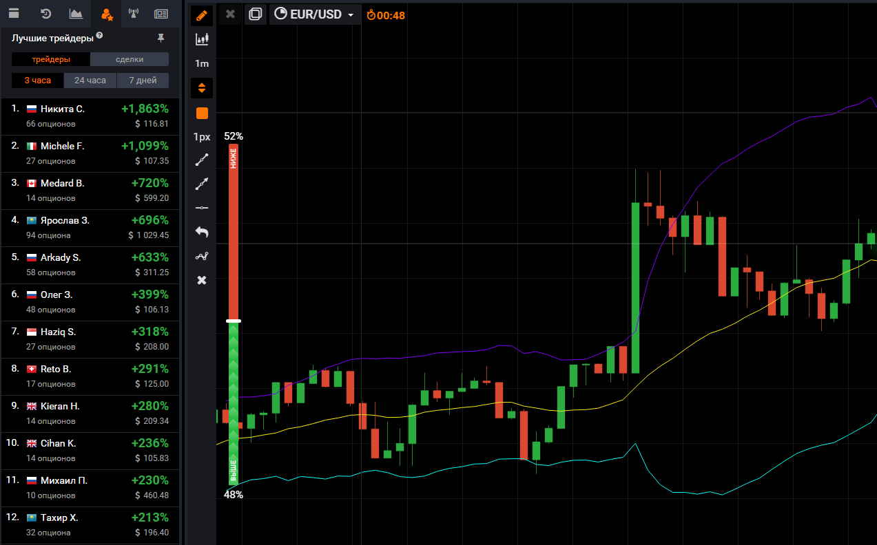Pick the orange drawing color swatch
The width and height of the screenshot is (877, 545).
(x=202, y=113)
